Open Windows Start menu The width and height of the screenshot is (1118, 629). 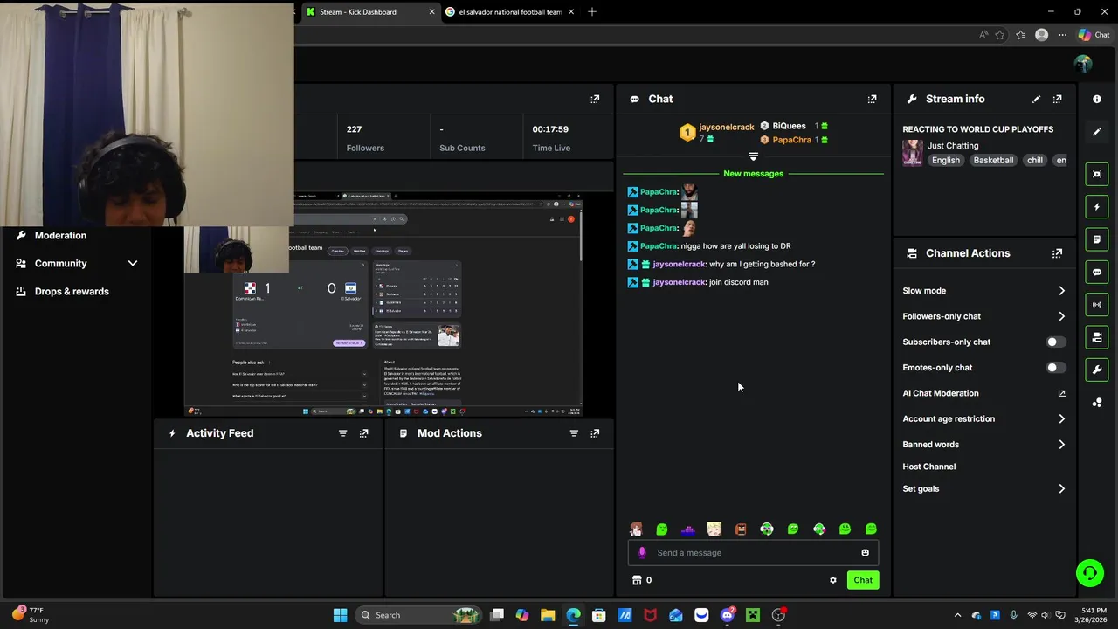click(340, 615)
